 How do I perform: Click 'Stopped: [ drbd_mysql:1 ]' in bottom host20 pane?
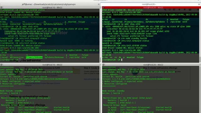pyautogui.click(x=122, y=103)
